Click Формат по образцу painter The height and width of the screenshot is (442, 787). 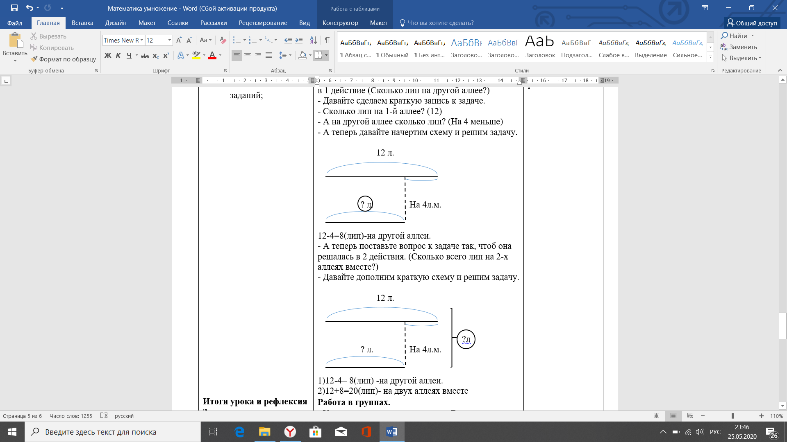[x=63, y=59]
